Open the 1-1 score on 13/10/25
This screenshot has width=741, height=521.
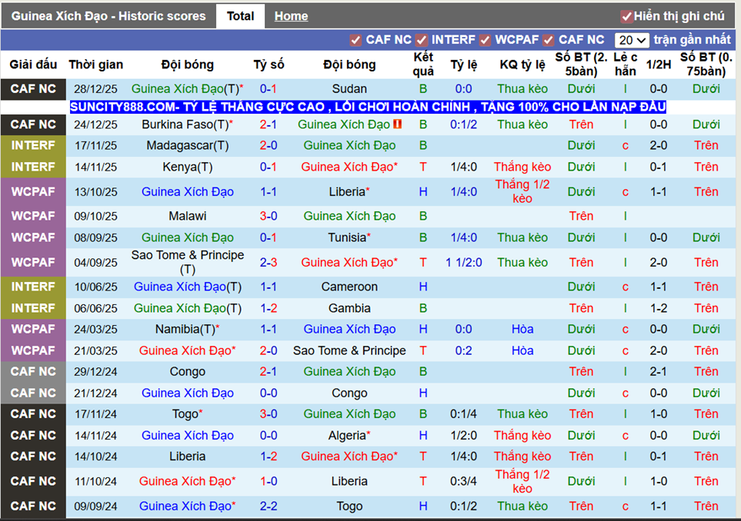(x=269, y=191)
